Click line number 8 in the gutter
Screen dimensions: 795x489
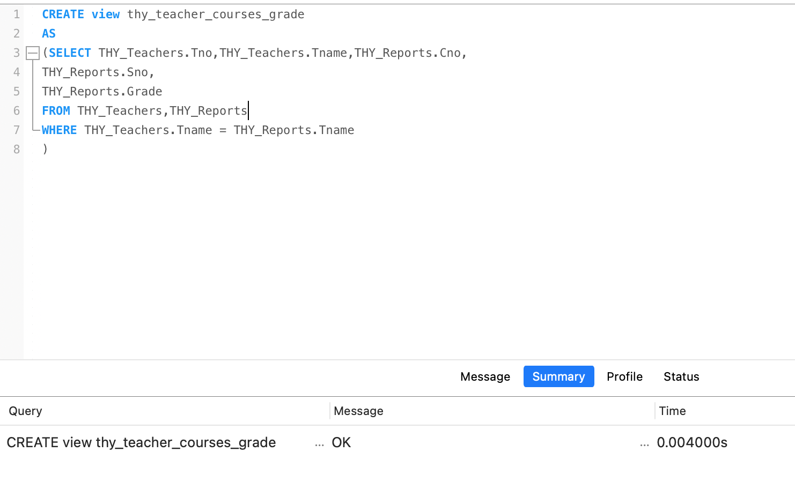click(17, 150)
